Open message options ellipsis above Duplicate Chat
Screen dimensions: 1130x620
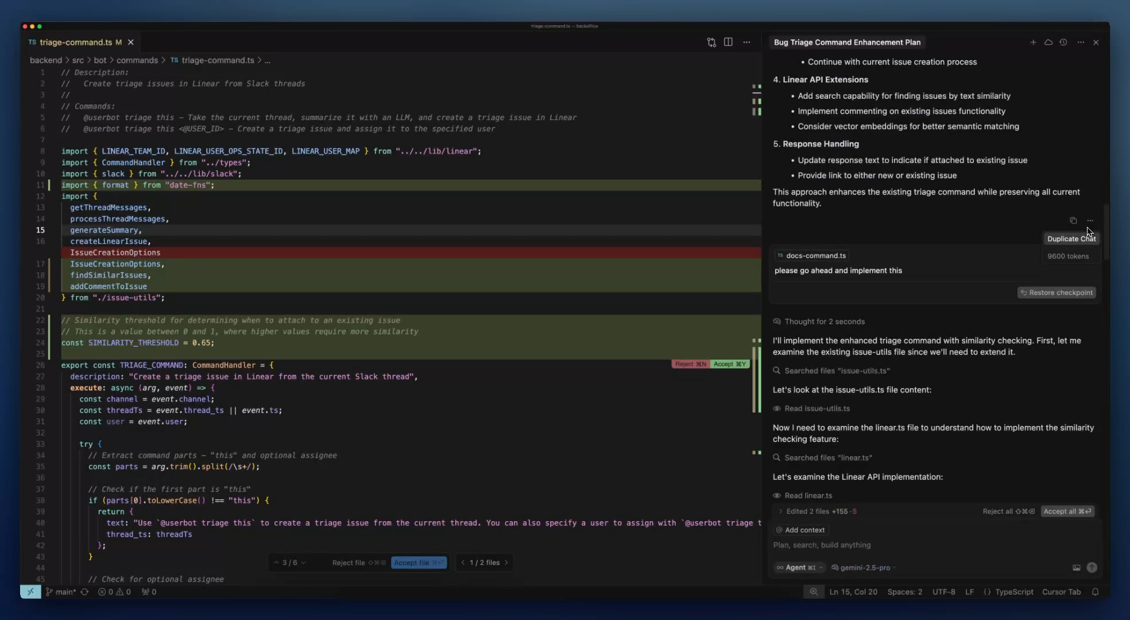coord(1090,220)
